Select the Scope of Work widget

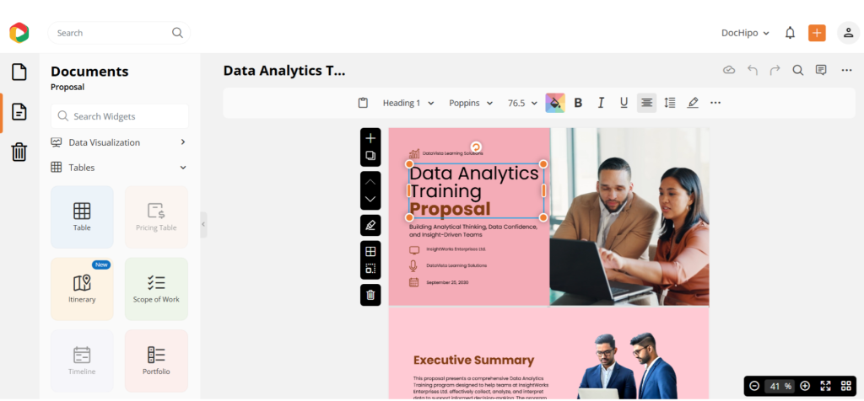click(x=156, y=289)
